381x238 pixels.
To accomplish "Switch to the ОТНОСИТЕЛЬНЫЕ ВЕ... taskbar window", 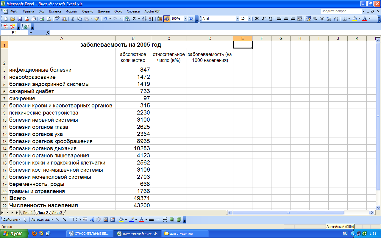I will coord(90,234).
